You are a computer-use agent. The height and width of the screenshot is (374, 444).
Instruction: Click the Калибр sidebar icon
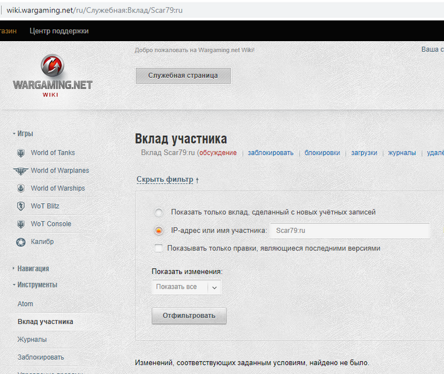(20, 242)
